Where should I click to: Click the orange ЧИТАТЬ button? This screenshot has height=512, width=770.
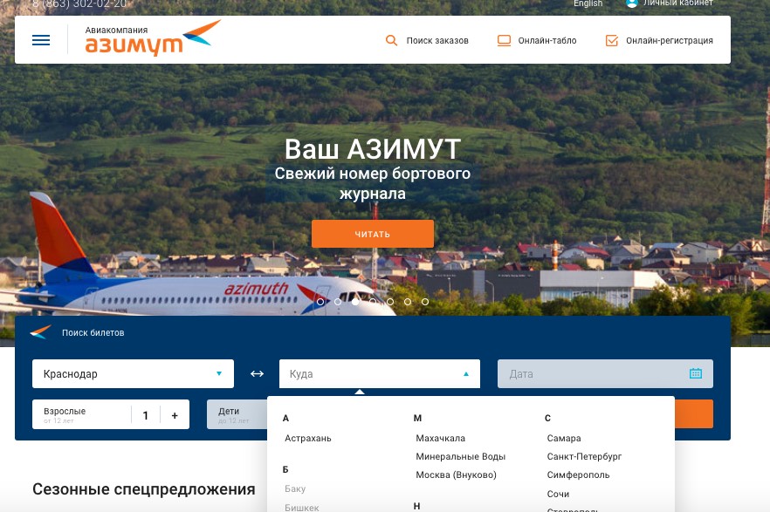tap(373, 234)
